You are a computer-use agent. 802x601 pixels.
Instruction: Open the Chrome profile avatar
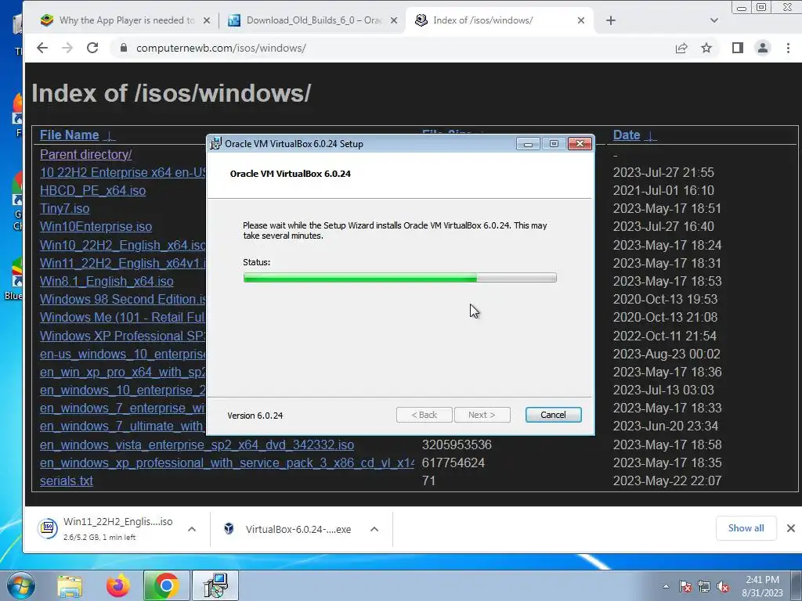tap(763, 48)
